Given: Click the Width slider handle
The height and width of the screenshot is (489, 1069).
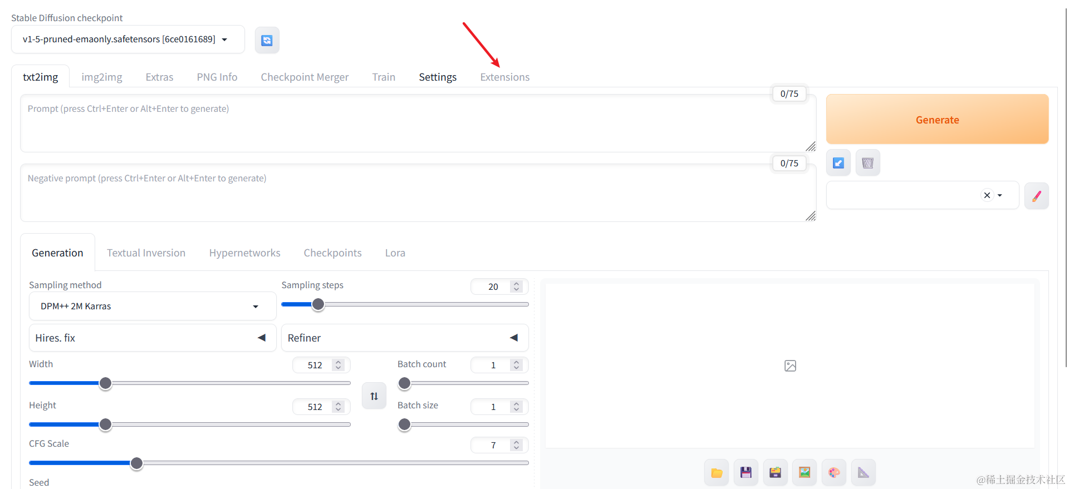Looking at the screenshot, I should click(105, 383).
